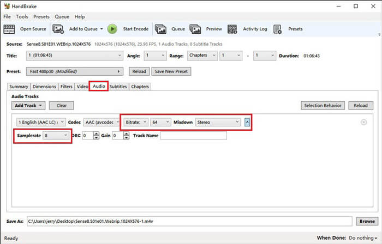382x244 pixels.
Task: Open the File menu
Action: (7, 16)
